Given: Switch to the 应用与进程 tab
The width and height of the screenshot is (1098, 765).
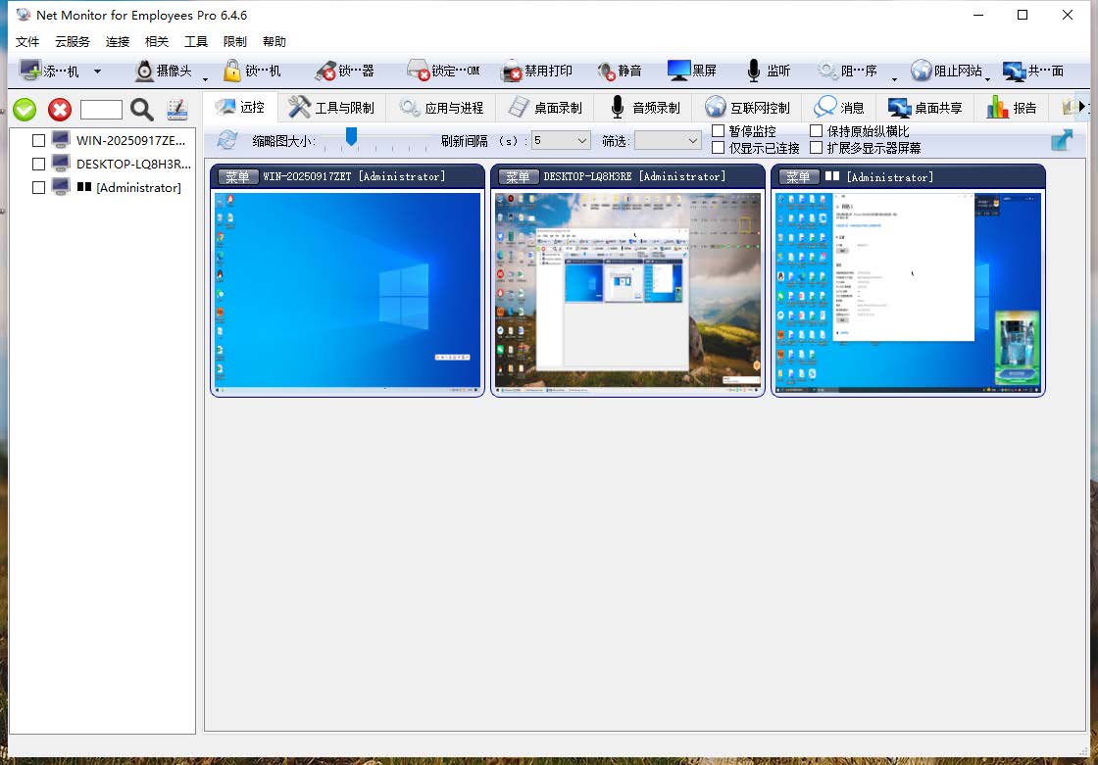Looking at the screenshot, I should click(441, 108).
